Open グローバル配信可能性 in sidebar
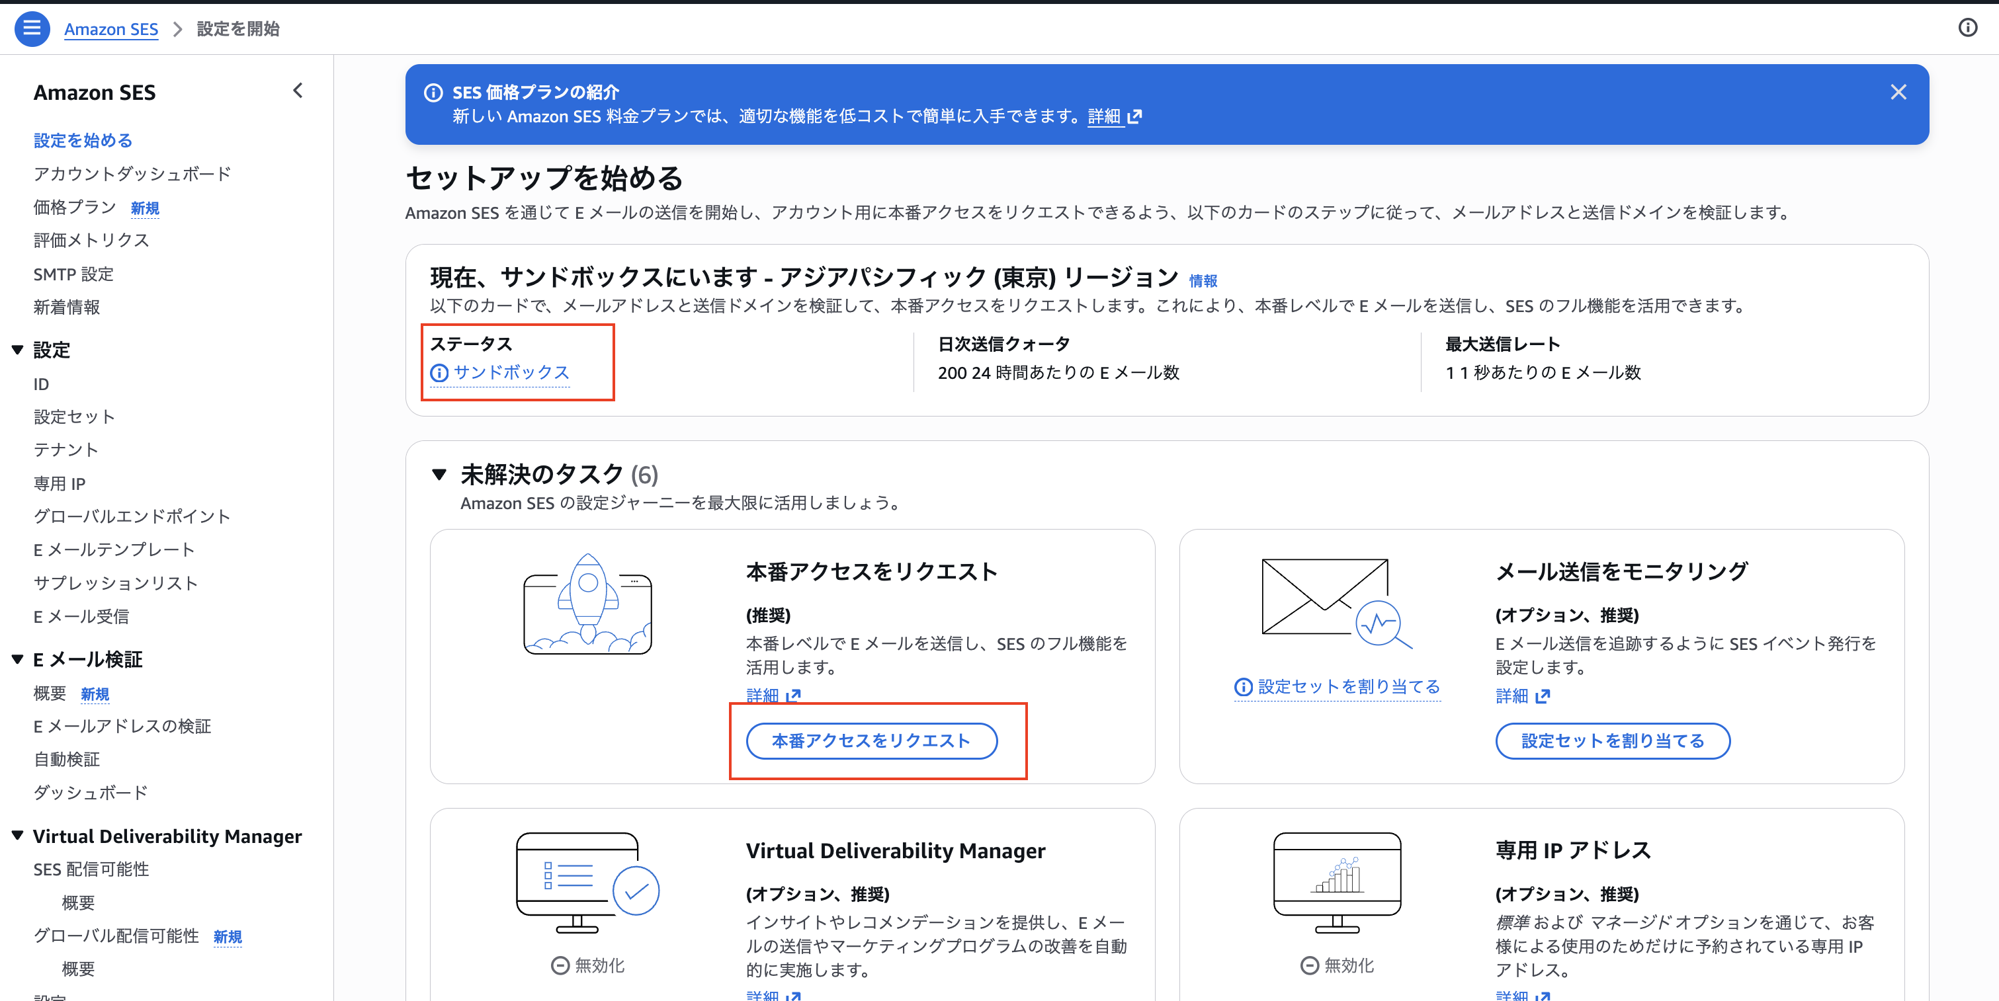1999x1001 pixels. [116, 936]
